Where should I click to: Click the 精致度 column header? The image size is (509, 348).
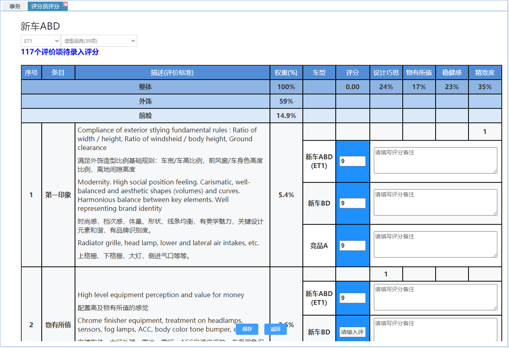pyautogui.click(x=485, y=73)
